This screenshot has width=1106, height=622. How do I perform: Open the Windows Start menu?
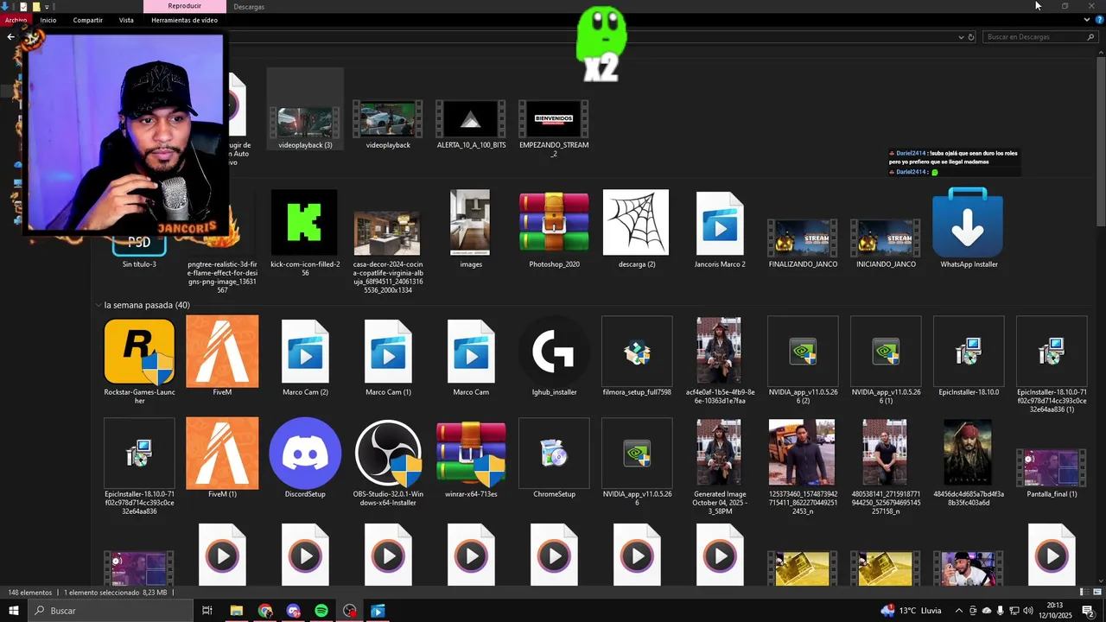point(13,611)
